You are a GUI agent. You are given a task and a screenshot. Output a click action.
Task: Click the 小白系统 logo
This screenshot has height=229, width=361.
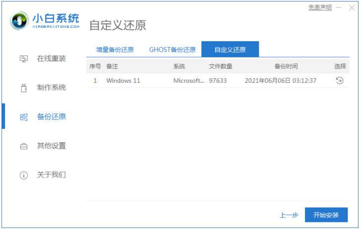tap(45, 21)
